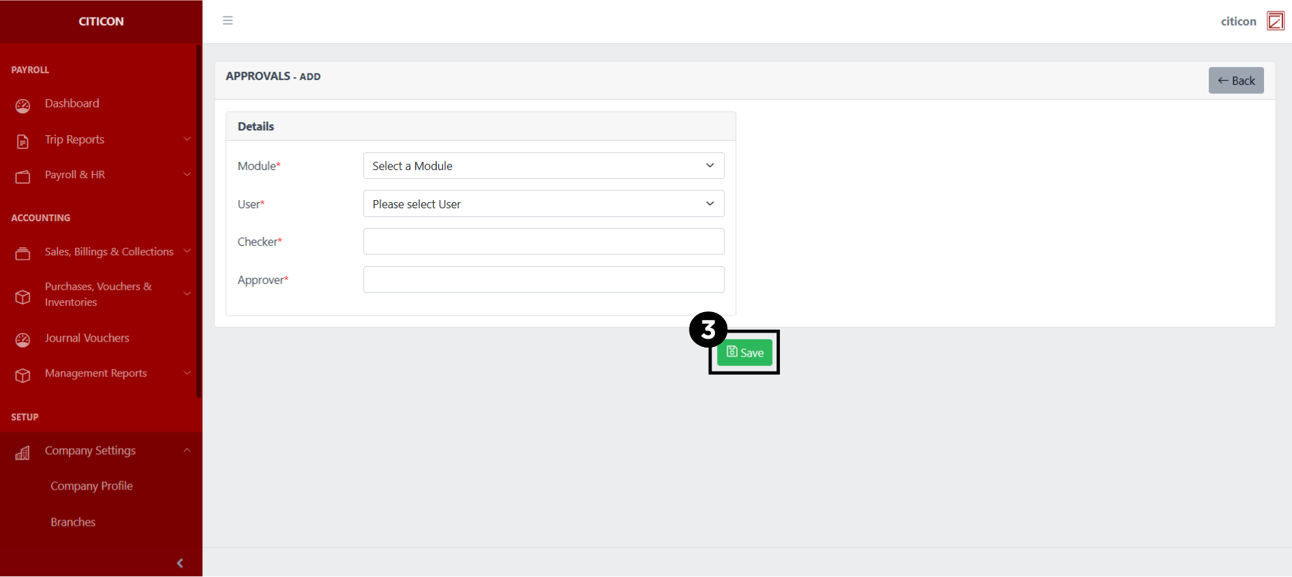Open the Please select User dropdown
The width and height of the screenshot is (1292, 577).
coord(543,204)
